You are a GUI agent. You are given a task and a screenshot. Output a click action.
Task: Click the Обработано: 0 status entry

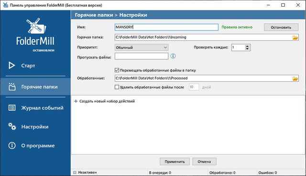[x=222, y=173]
